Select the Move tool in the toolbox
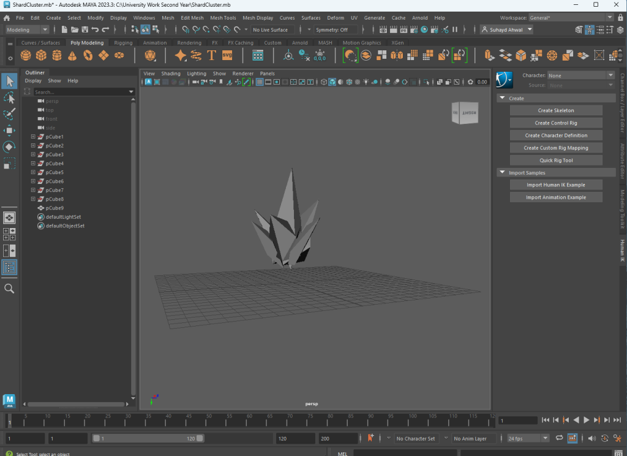 pyautogui.click(x=9, y=131)
